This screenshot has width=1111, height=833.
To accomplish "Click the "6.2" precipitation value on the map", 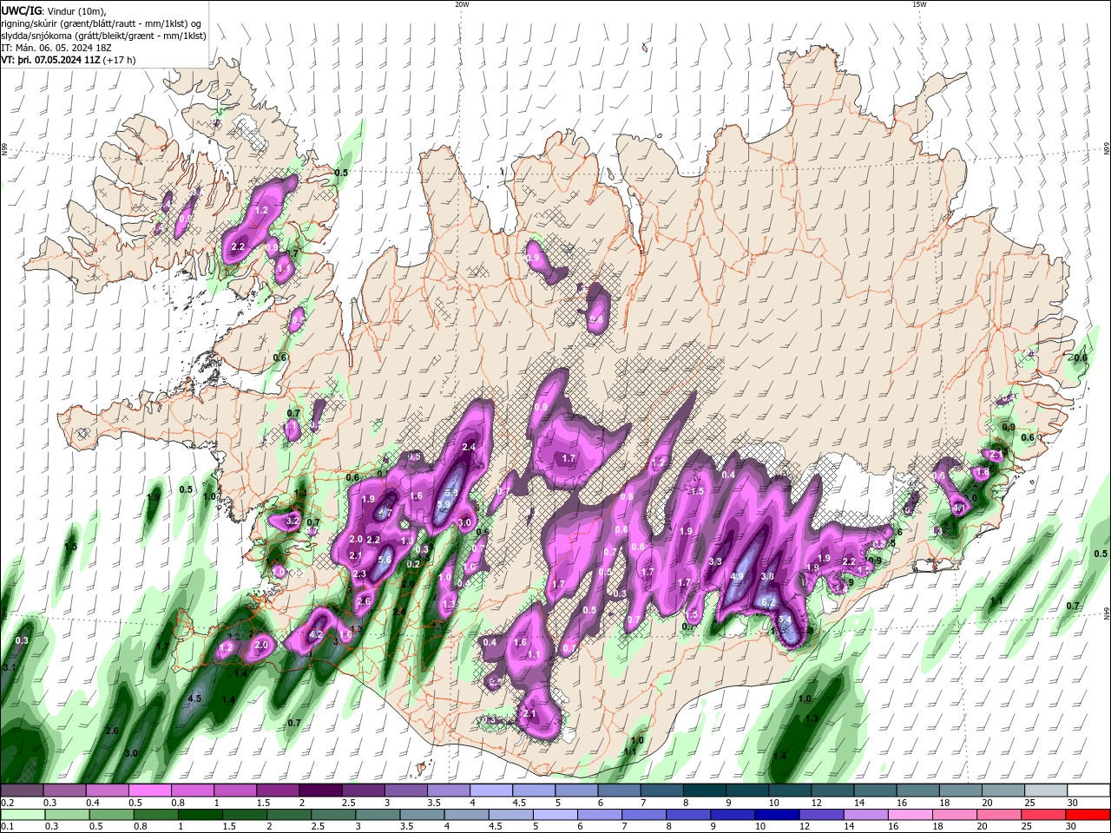I will pyautogui.click(x=767, y=601).
